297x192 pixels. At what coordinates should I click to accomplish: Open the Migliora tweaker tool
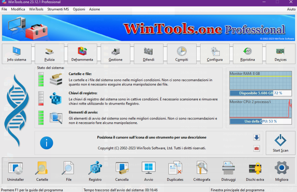[282, 171]
